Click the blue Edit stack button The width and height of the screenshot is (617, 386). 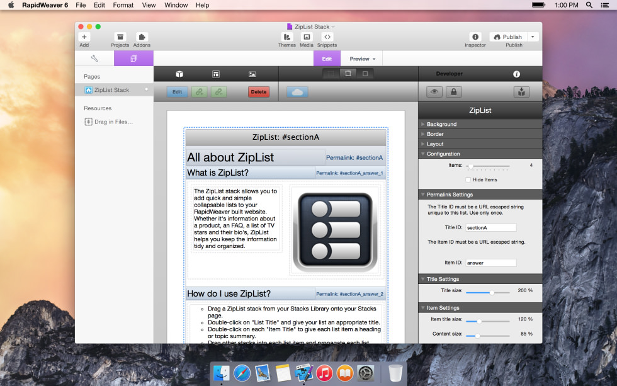coord(177,92)
